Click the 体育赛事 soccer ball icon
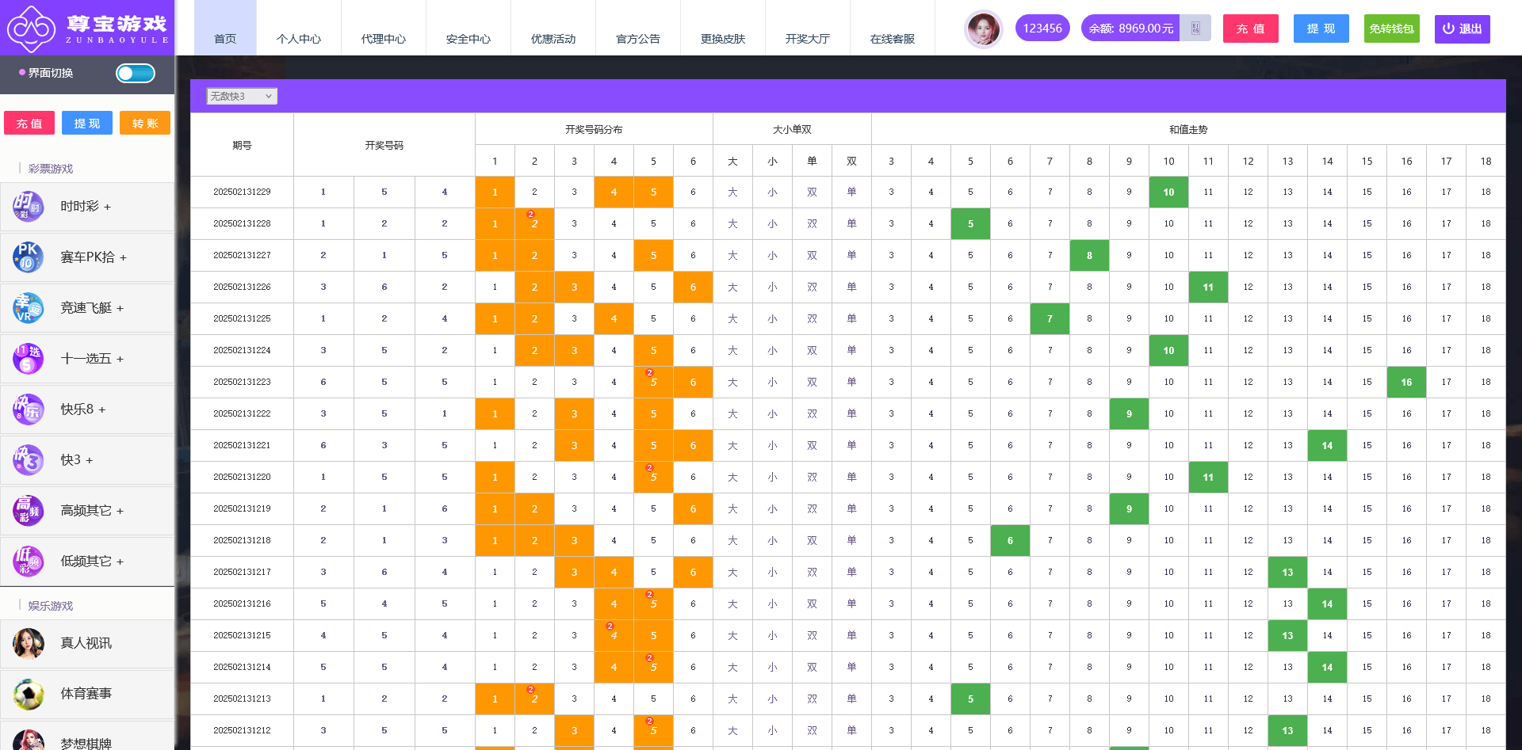This screenshot has width=1522, height=750. (x=28, y=694)
